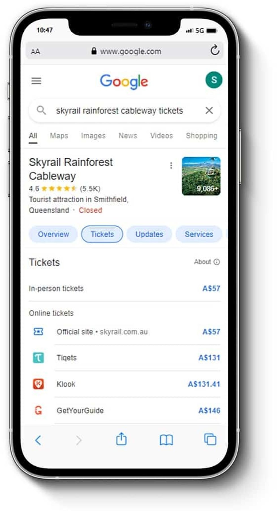Select the Overview chip

(53, 234)
